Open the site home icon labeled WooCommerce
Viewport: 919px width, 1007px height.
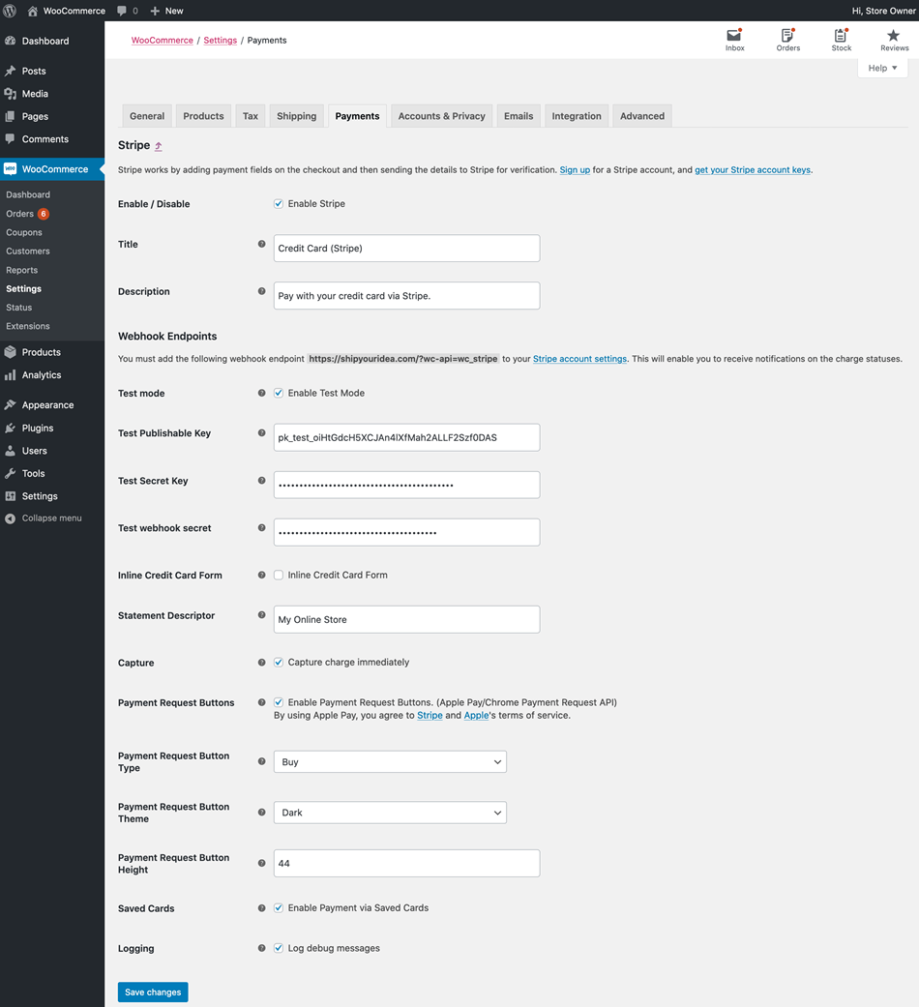click(33, 11)
